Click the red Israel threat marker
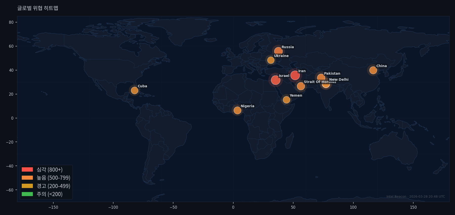 (276, 80)
